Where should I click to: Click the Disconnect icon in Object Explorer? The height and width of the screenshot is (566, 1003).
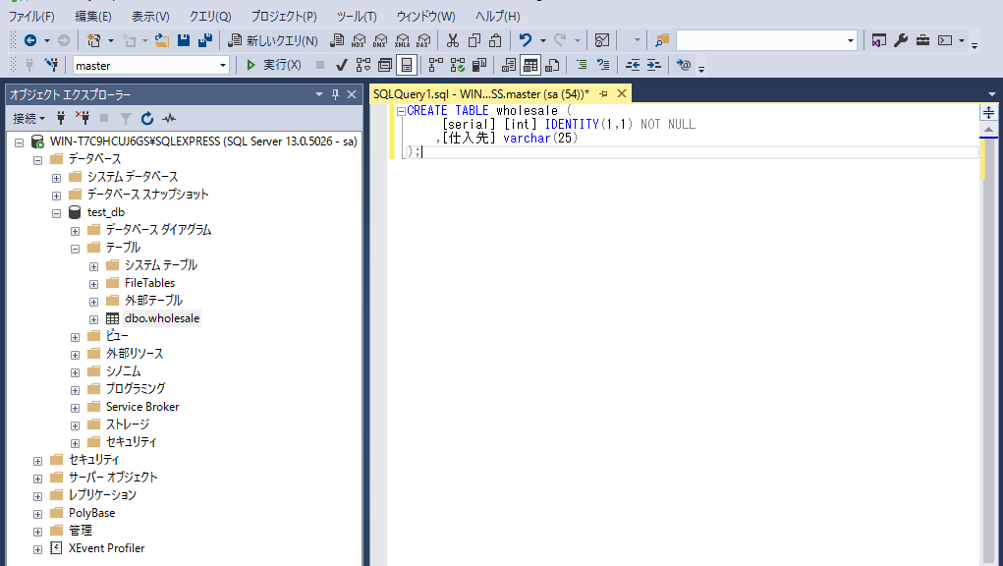(83, 118)
